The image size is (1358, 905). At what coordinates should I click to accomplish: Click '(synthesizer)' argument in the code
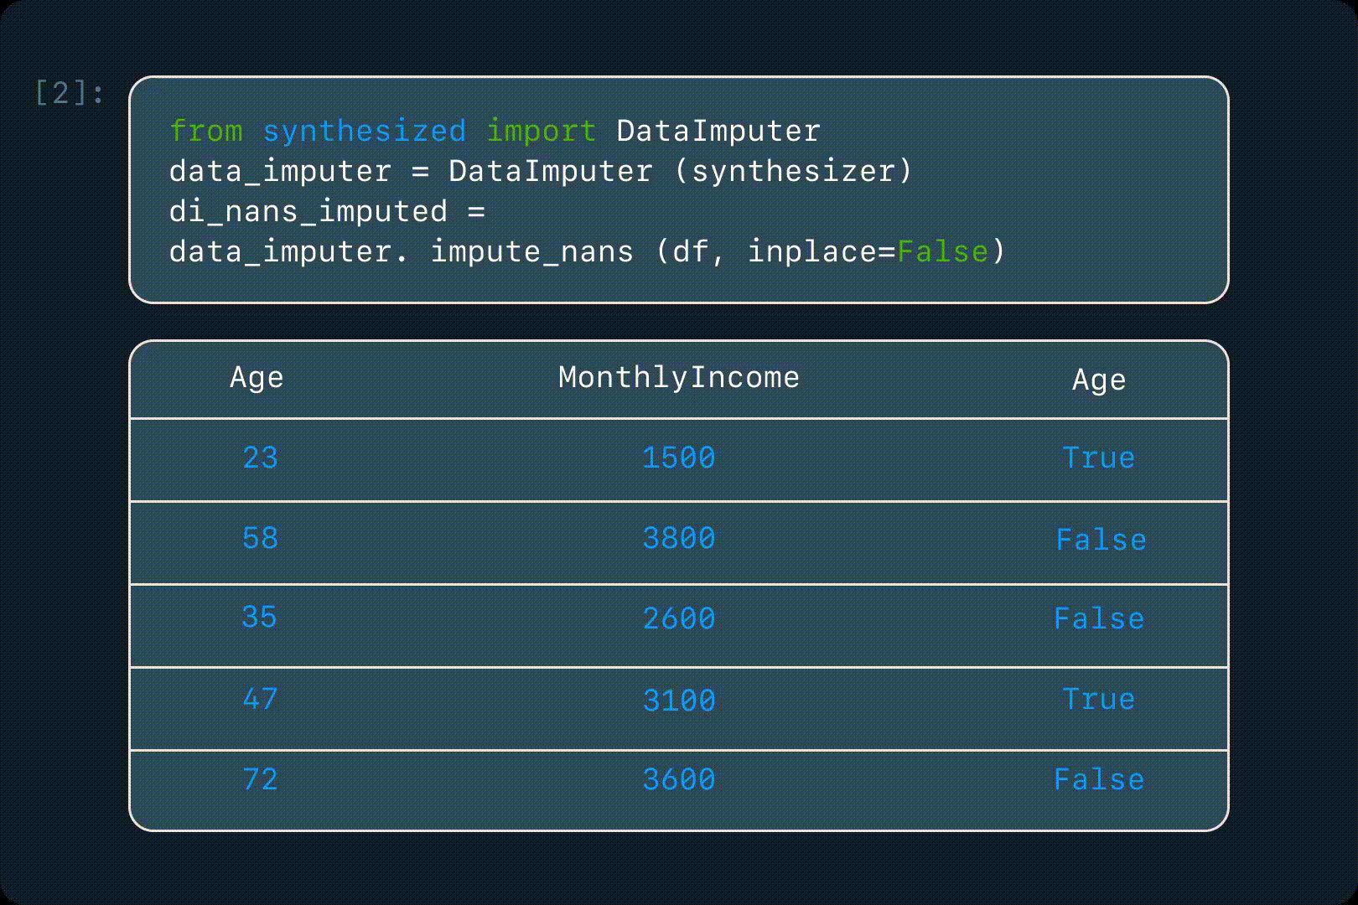(x=792, y=171)
